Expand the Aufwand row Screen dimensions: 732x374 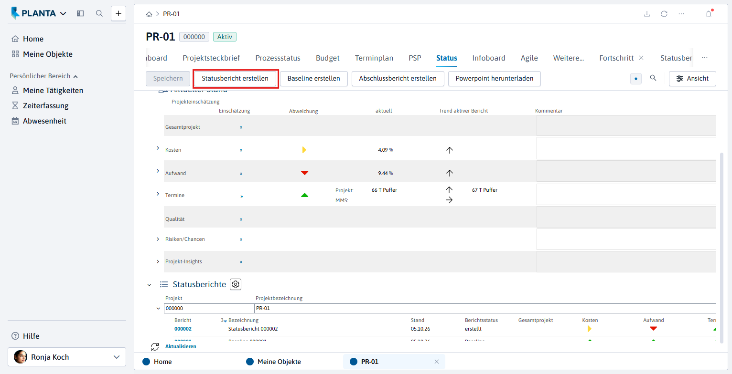pyautogui.click(x=158, y=171)
